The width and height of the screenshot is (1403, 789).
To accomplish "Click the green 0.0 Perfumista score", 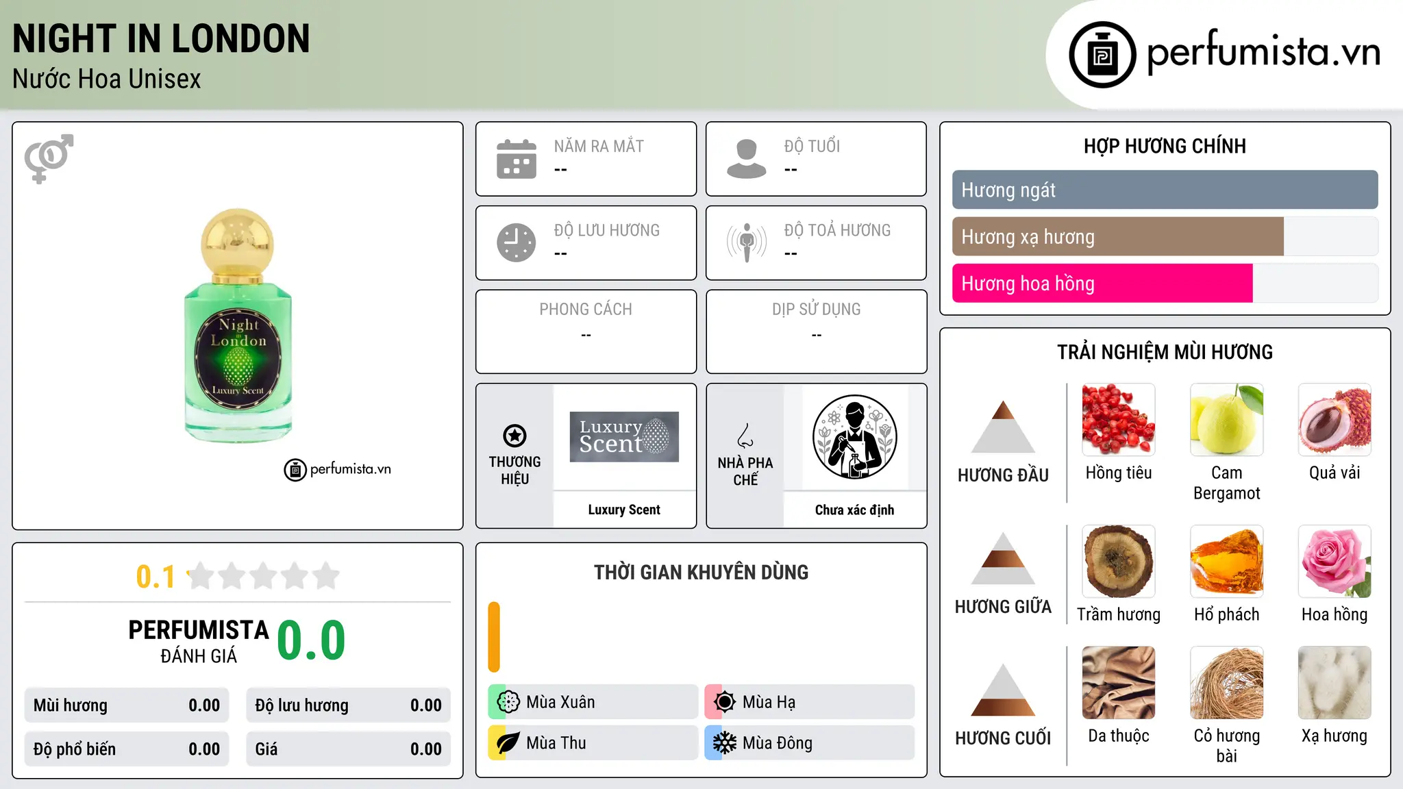I will pos(311,640).
